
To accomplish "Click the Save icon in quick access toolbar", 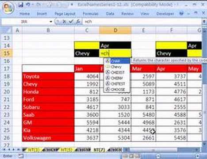I will coord(21,5).
